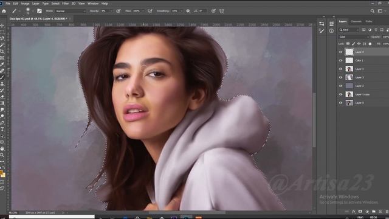Open layer filter Kind dropdown
Screen dimensions: 389x219
click(x=349, y=30)
